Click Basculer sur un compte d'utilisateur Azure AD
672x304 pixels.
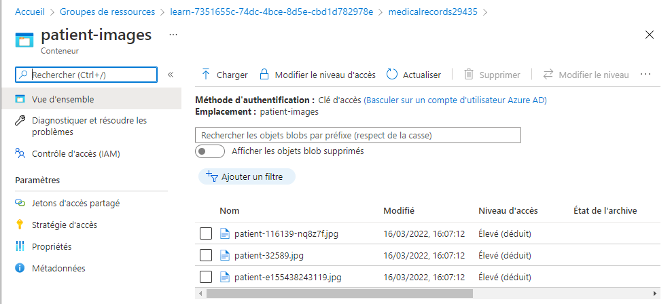(455, 100)
